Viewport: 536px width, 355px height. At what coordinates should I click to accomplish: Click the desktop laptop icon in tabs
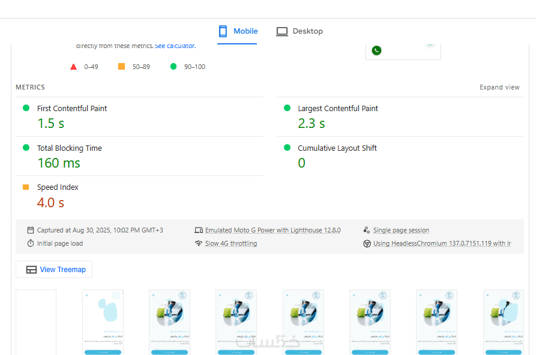click(282, 31)
